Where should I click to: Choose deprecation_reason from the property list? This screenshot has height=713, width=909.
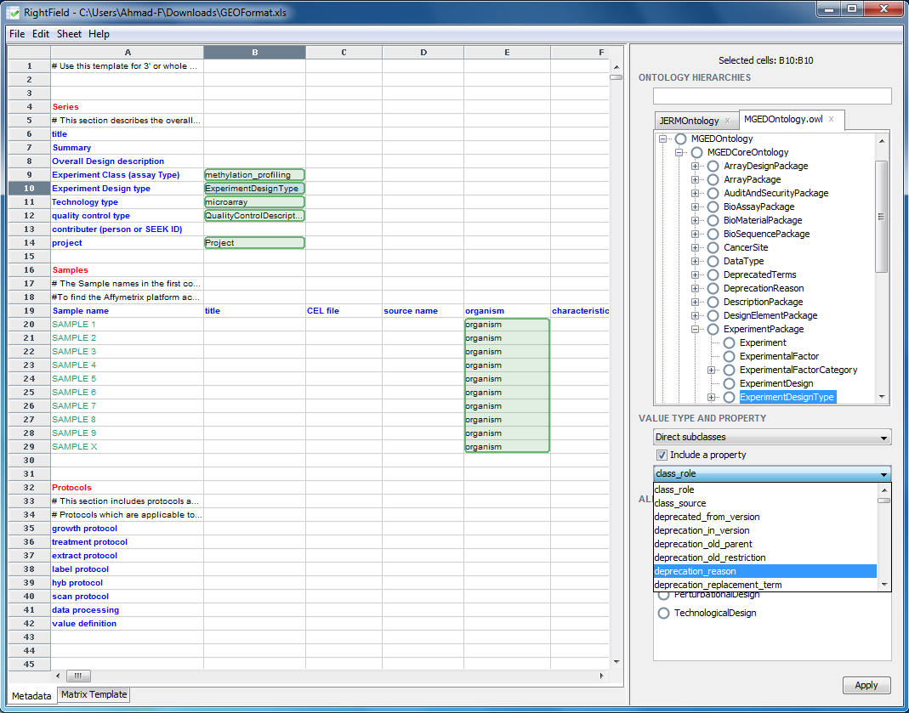[696, 571]
